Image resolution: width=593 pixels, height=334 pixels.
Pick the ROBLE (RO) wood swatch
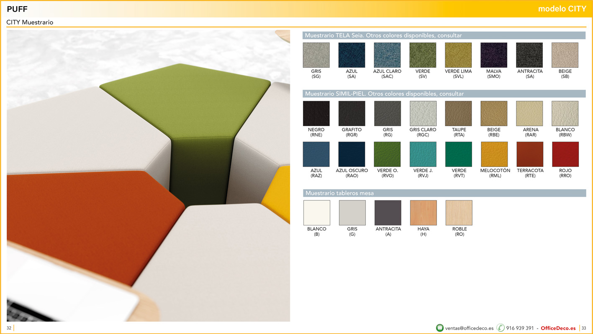pyautogui.click(x=459, y=213)
